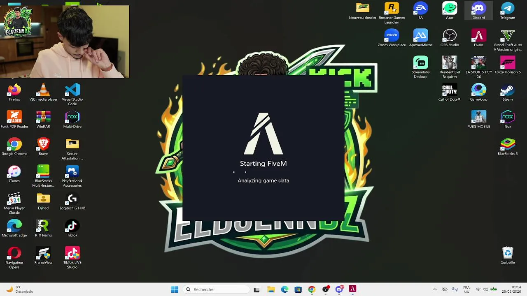Launch OBS Studio shortcut
The height and width of the screenshot is (296, 527).
pos(450,38)
